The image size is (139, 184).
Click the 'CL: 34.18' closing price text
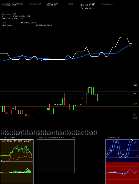pos(51,5)
